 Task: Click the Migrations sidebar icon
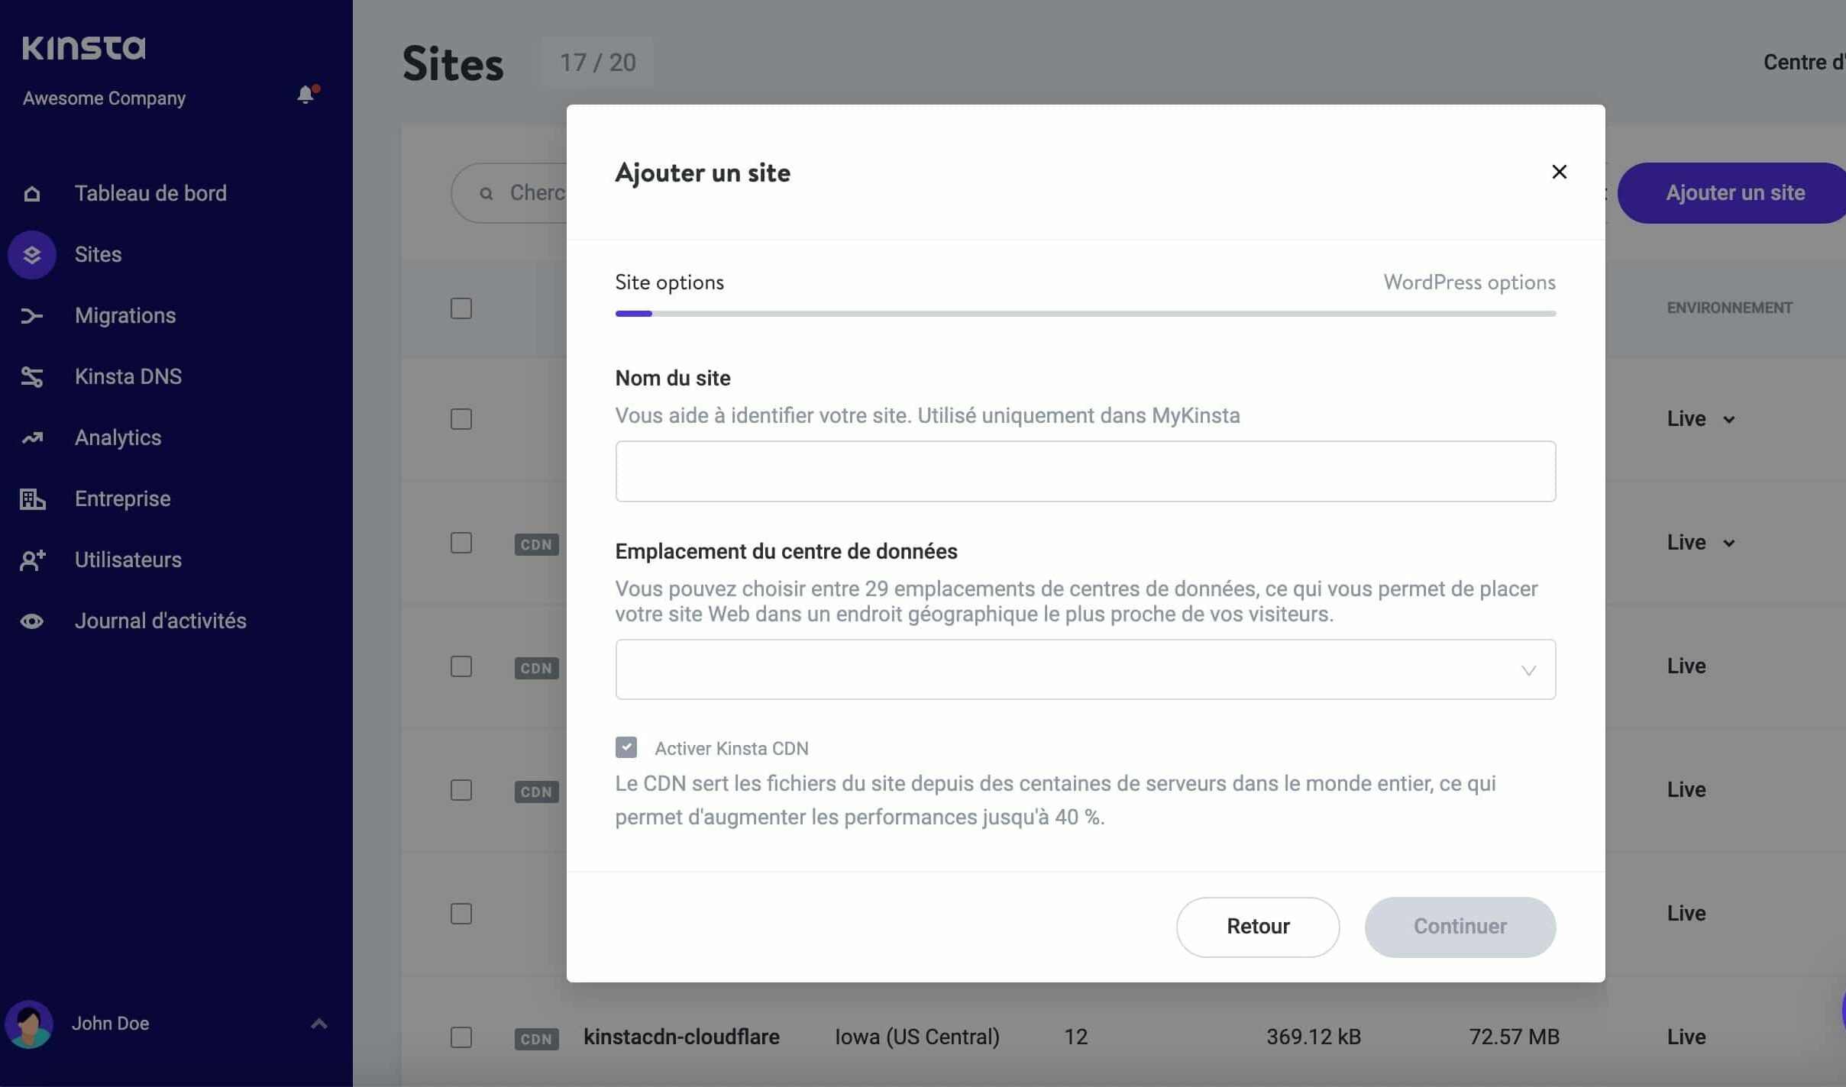tap(31, 316)
